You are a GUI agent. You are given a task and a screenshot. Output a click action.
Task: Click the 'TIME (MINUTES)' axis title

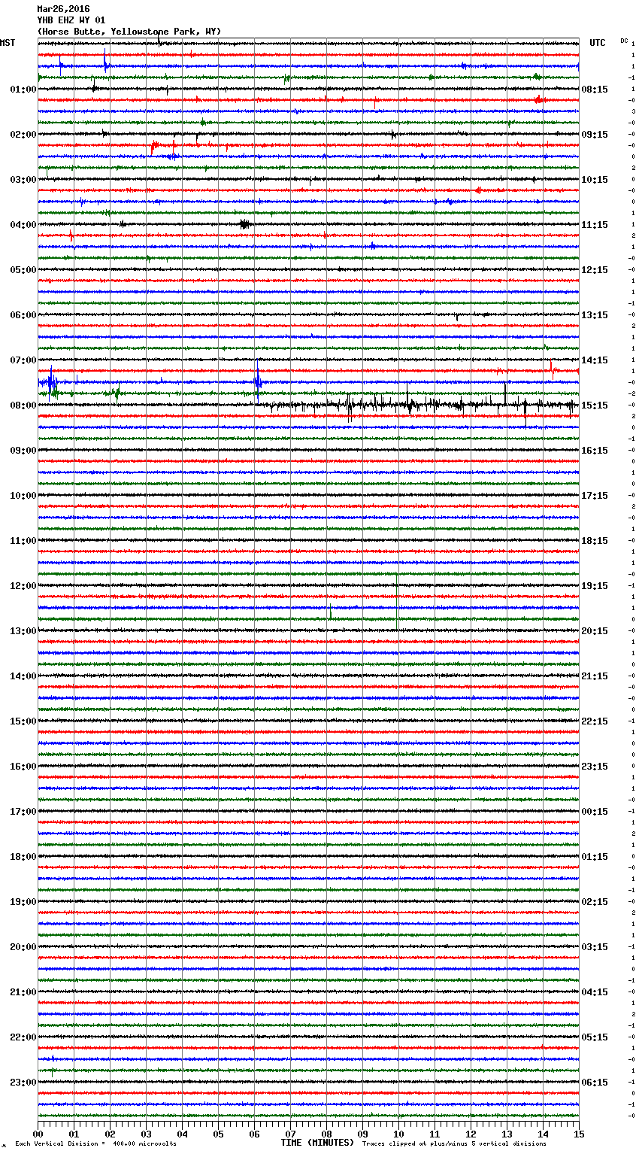pos(317,1143)
